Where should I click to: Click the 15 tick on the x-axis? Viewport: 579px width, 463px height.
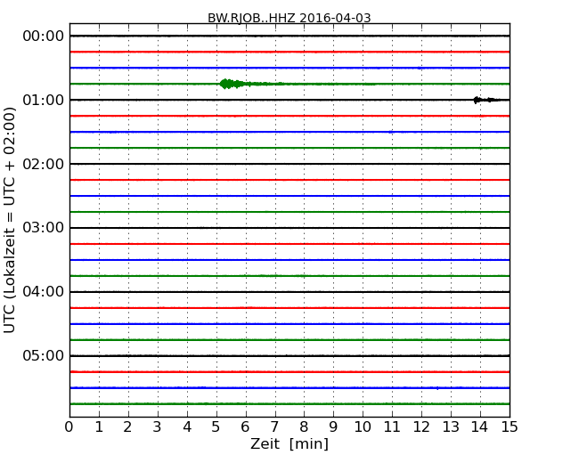510,427
